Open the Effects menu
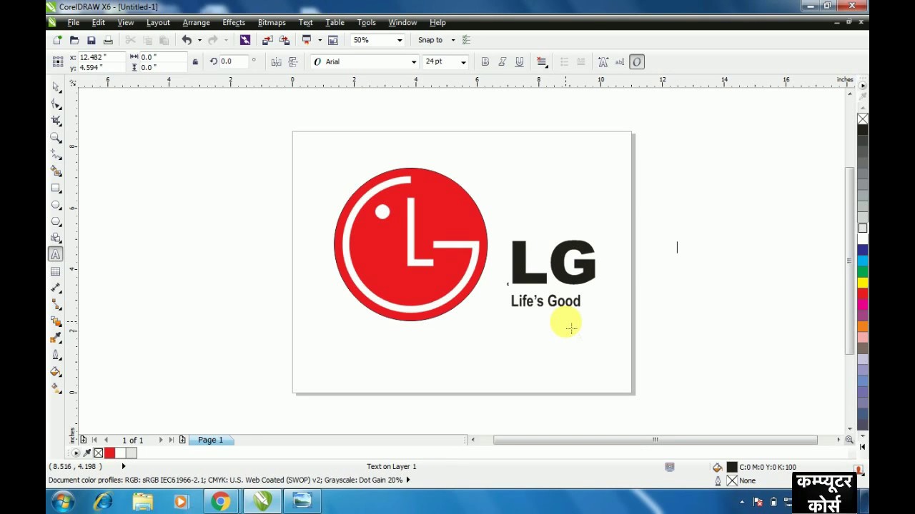This screenshot has height=514, width=915. [x=234, y=22]
